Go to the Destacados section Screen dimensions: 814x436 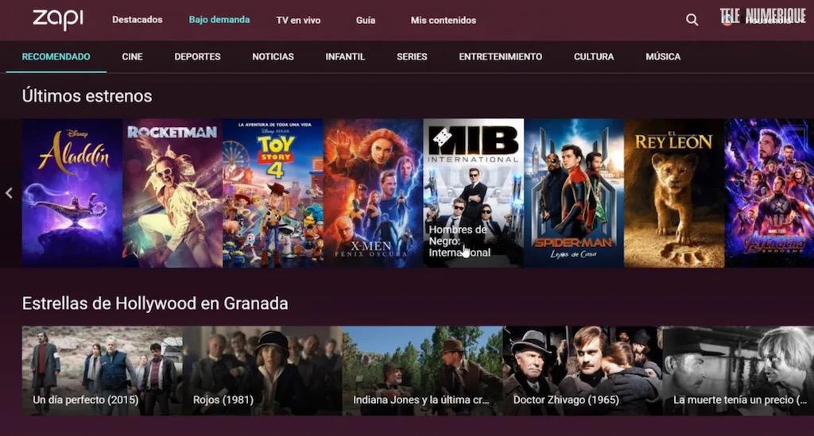click(x=137, y=20)
